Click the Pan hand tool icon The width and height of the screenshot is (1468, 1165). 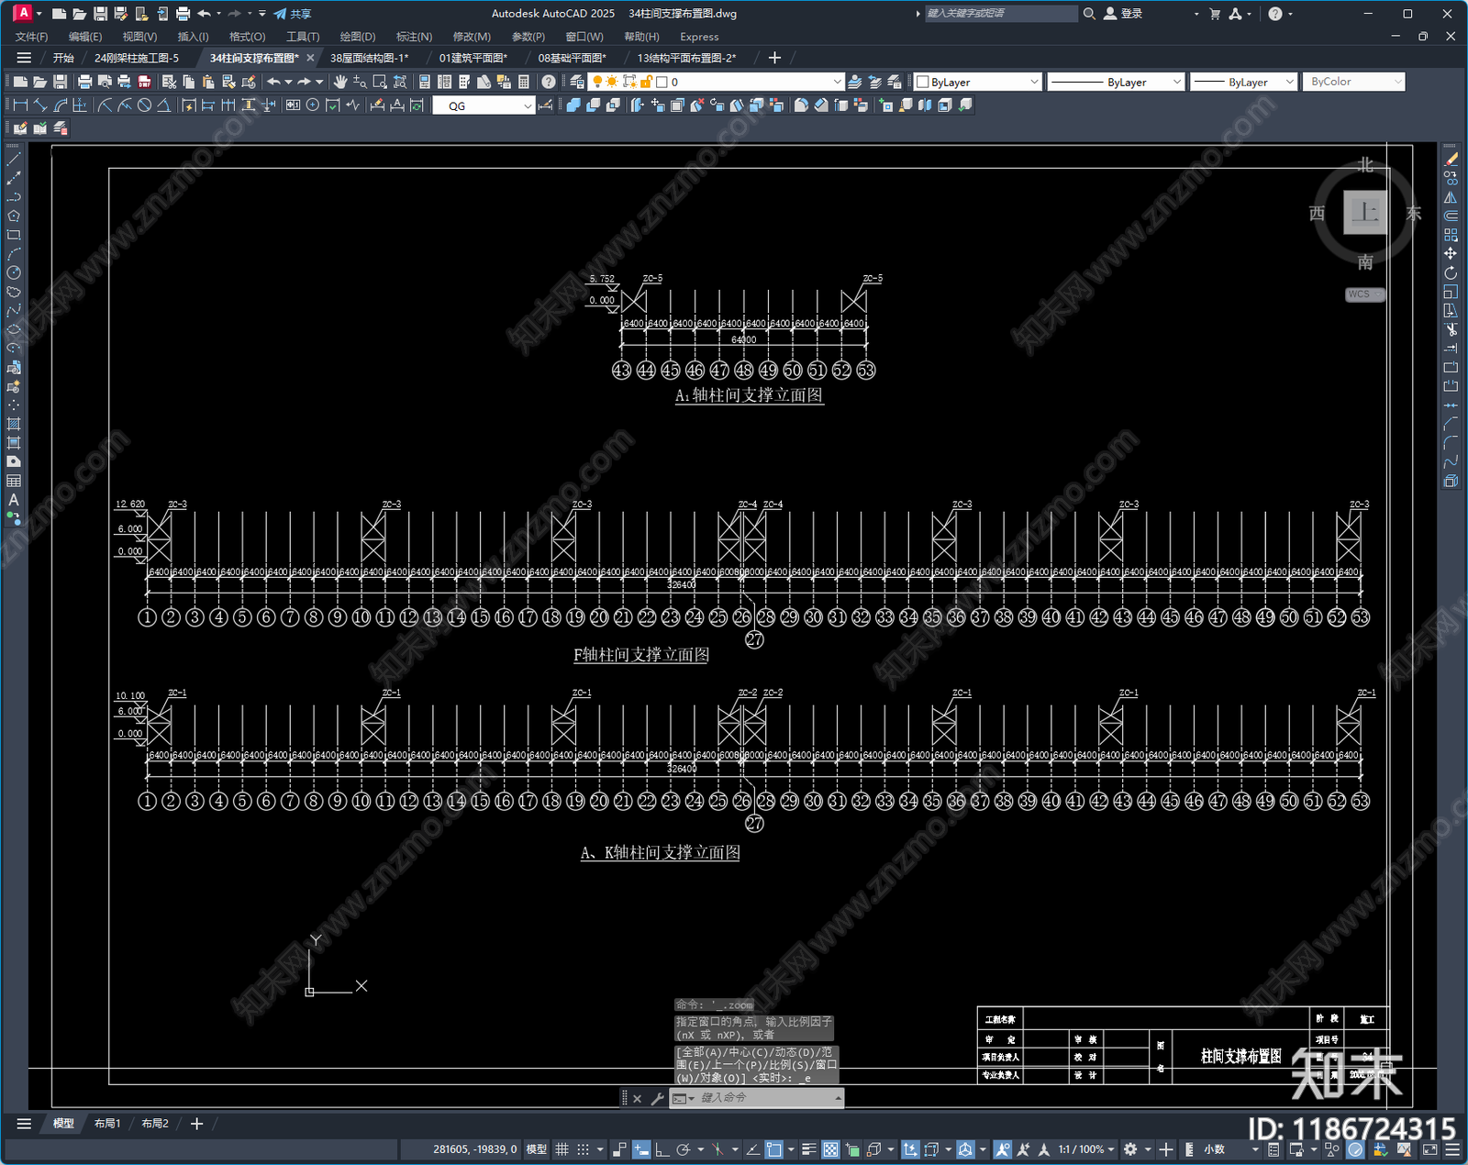[x=340, y=82]
